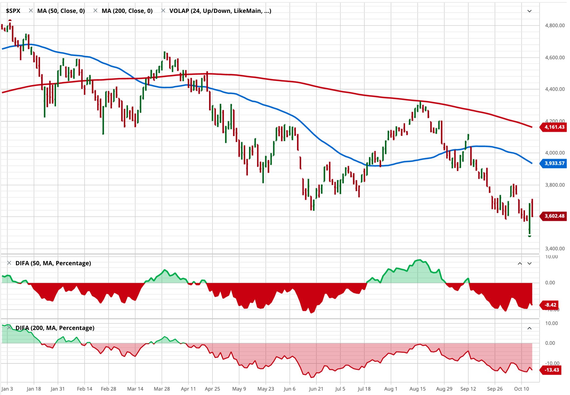
Task: Remove the MA 200 Close indicator
Action: (95, 11)
